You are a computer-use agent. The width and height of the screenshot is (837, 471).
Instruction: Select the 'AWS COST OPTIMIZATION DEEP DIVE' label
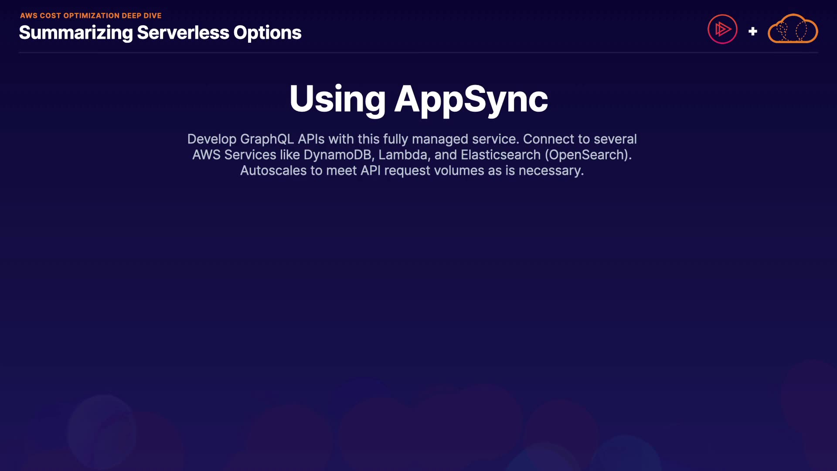pyautogui.click(x=91, y=15)
